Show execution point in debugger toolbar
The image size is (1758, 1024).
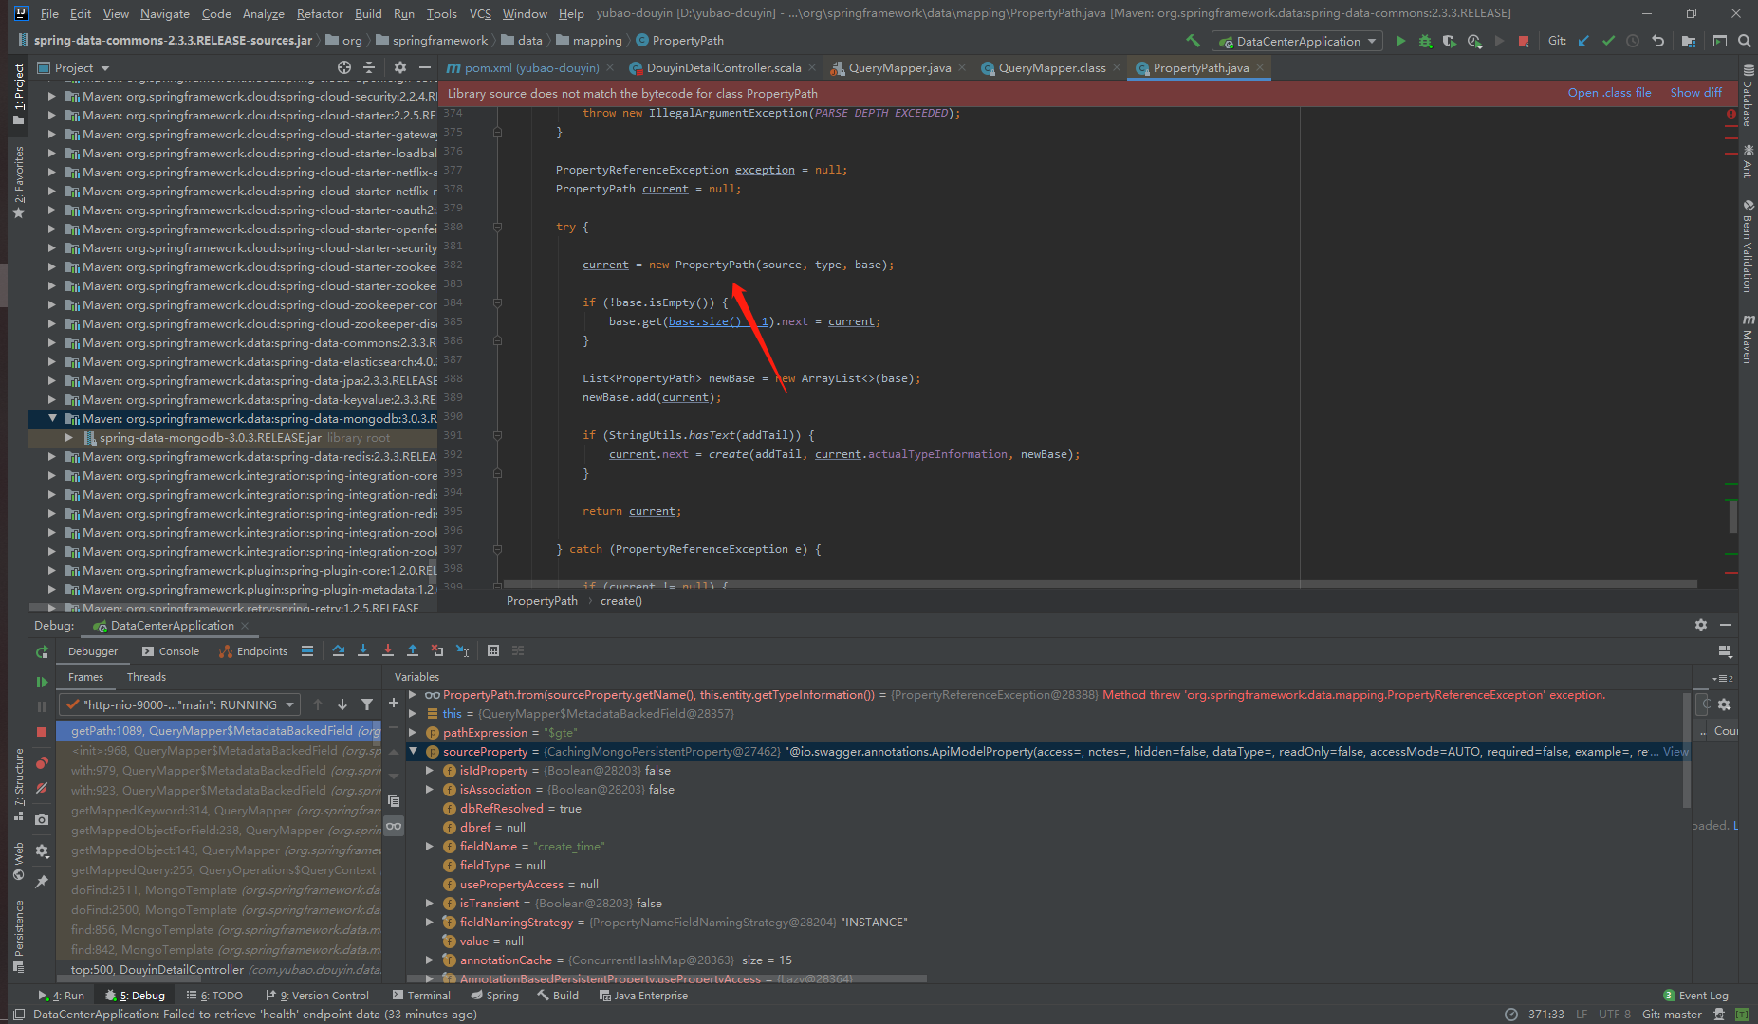307,650
